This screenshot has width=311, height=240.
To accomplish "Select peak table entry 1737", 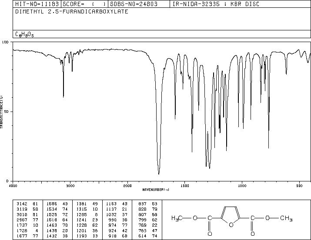I will 27,225.
